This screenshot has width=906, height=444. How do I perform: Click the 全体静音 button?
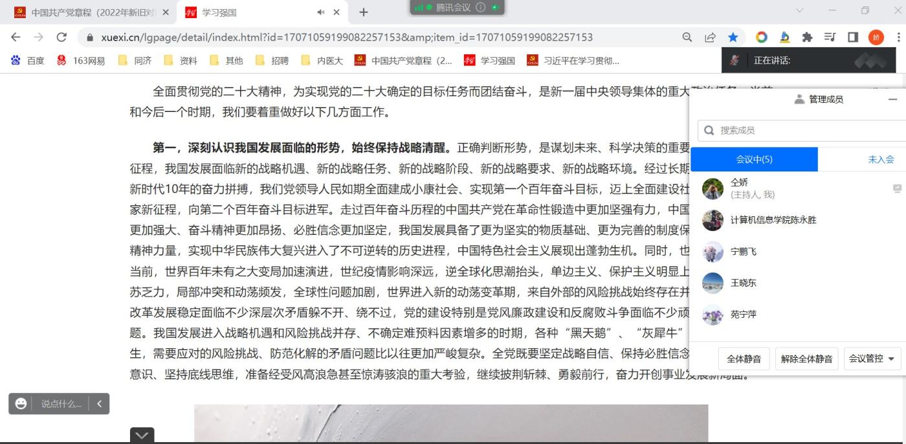click(x=744, y=359)
